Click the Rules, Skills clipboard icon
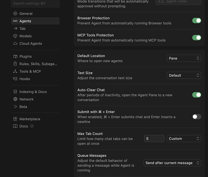The height and width of the screenshot is (177, 208). point(15,64)
